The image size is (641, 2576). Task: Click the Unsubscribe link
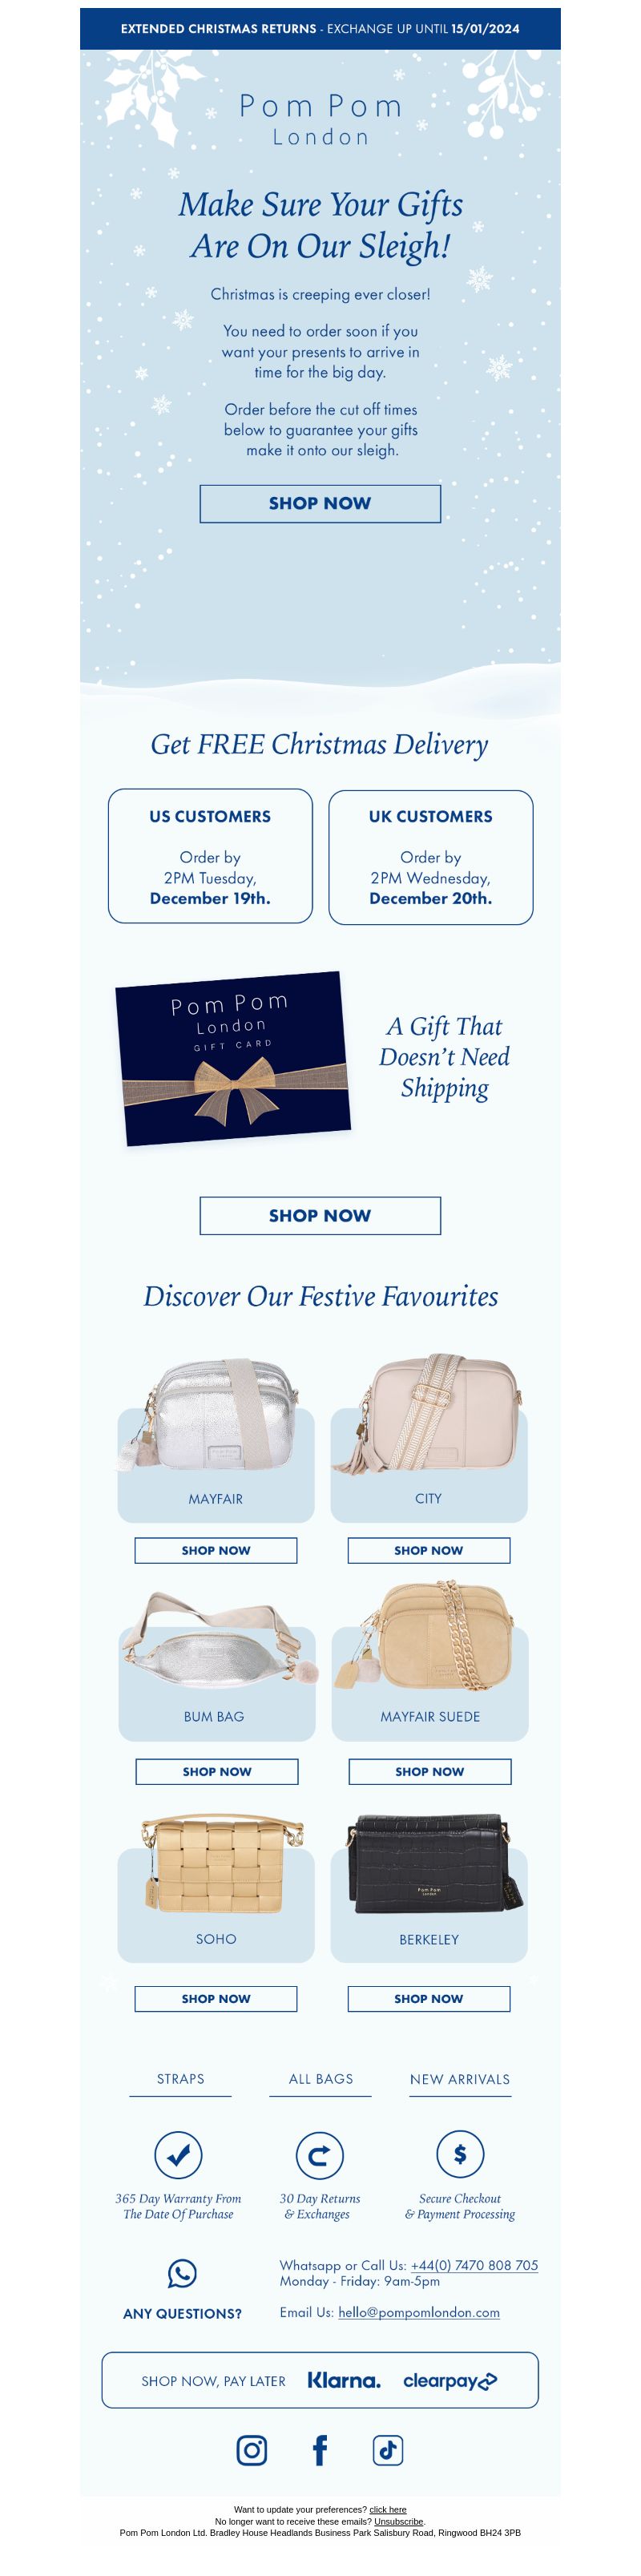coord(399,2521)
